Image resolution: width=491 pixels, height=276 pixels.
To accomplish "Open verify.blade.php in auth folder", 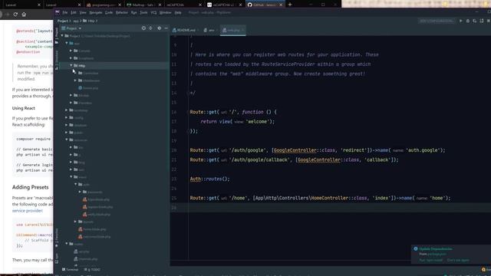I will 97,215.
